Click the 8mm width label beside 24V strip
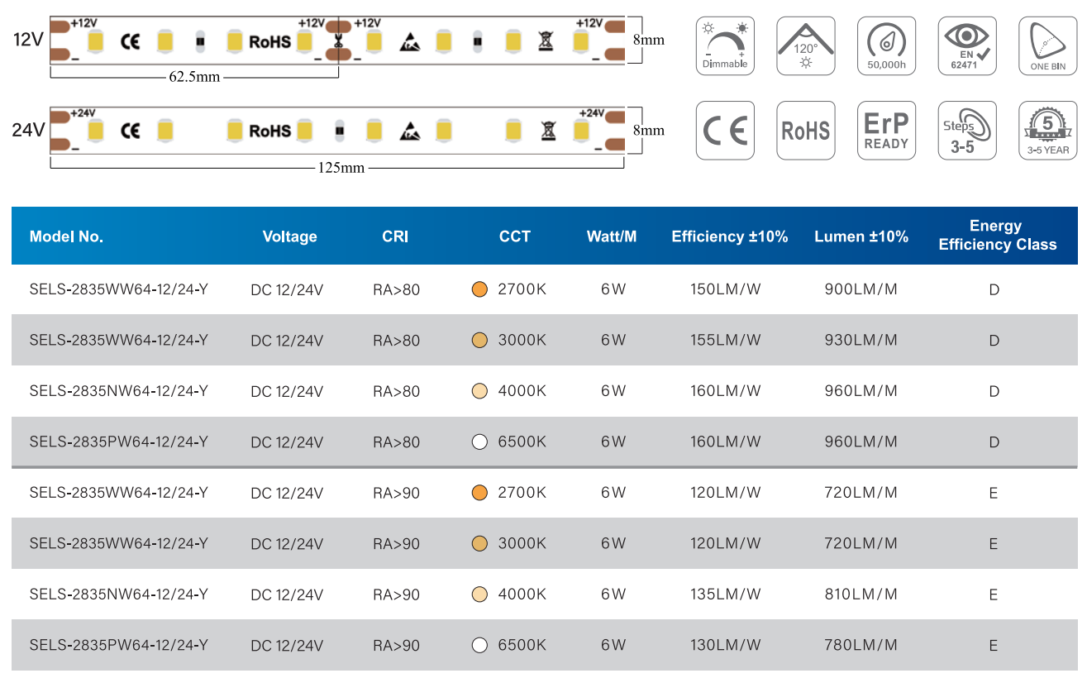This screenshot has width=1087, height=678. (648, 131)
